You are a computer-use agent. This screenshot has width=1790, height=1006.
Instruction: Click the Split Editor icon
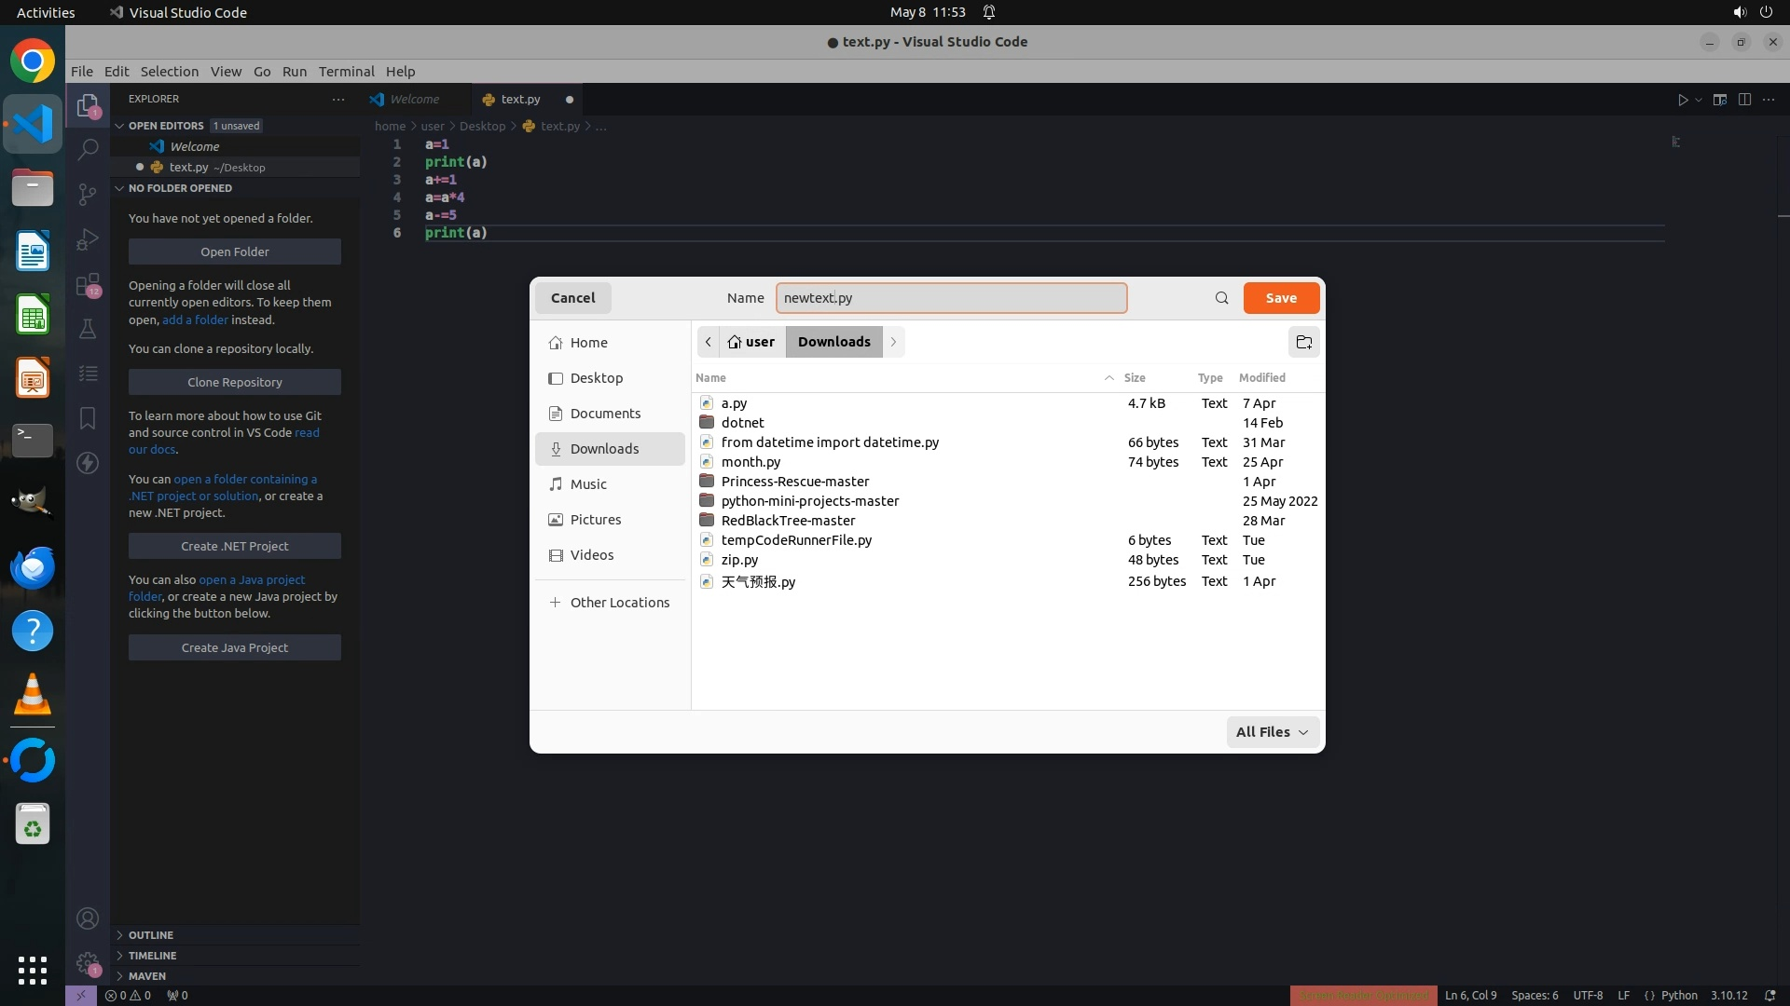coord(1744,100)
